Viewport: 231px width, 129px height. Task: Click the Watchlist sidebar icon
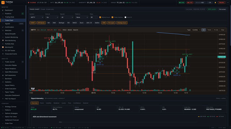(x=3, y=30)
